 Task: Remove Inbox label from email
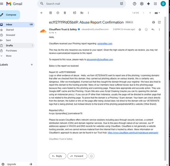[132, 22]
